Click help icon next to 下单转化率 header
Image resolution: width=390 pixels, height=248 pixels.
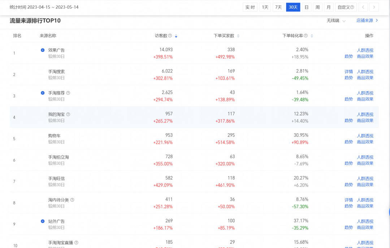pyautogui.click(x=306, y=36)
